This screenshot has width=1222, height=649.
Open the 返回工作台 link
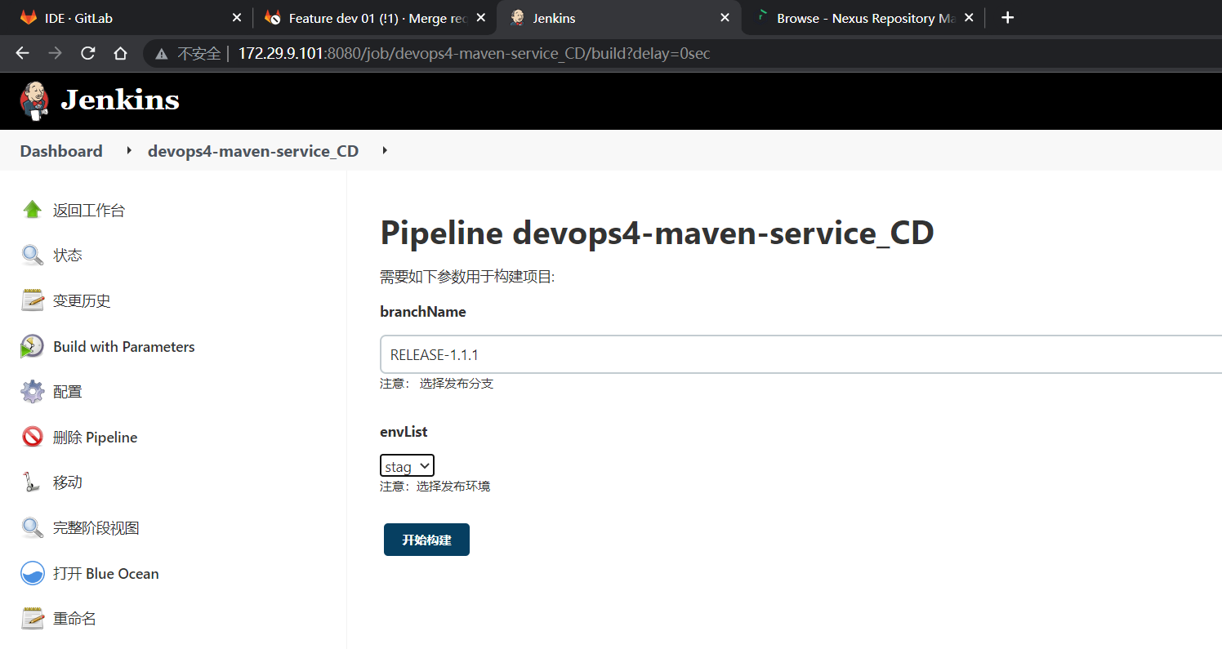pyautogui.click(x=89, y=211)
